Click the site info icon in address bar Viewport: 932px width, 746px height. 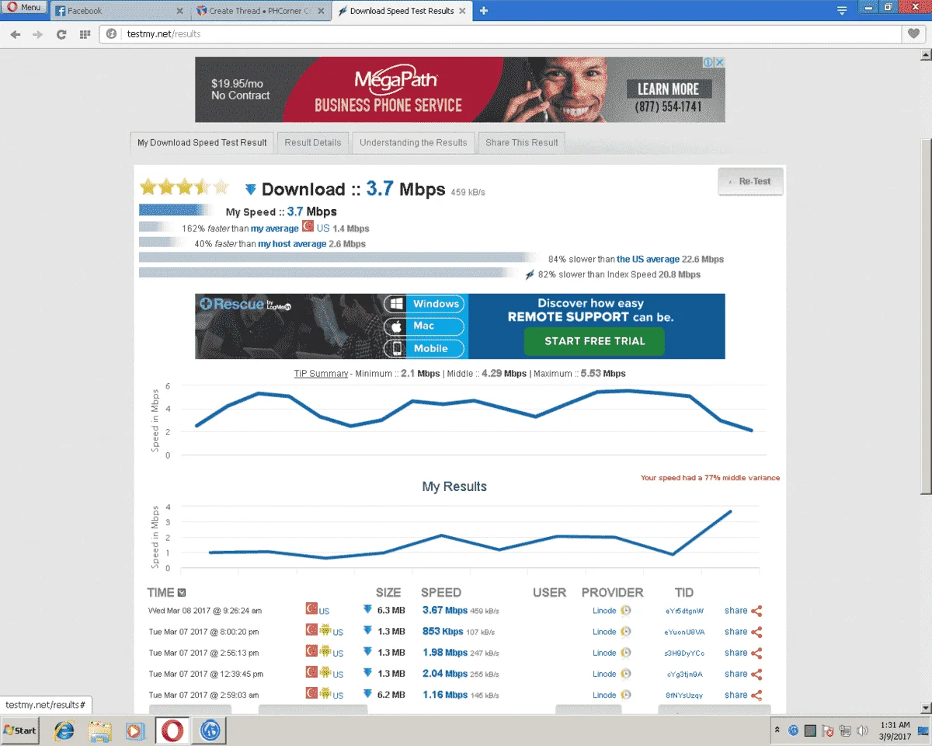(112, 34)
